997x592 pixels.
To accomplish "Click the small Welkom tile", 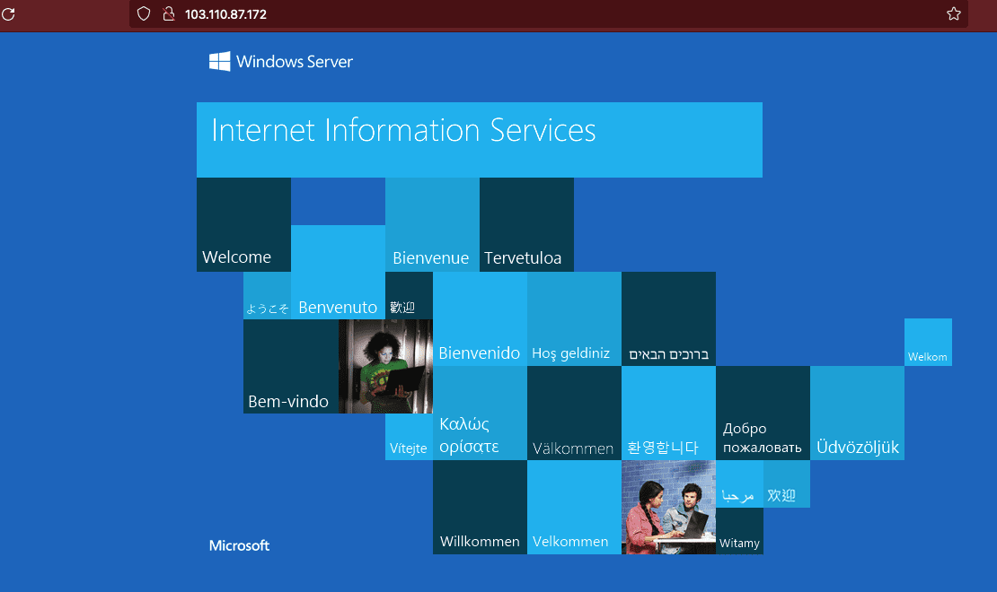I will (928, 343).
